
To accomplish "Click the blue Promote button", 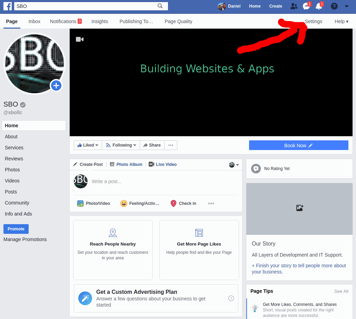I will (x=16, y=229).
